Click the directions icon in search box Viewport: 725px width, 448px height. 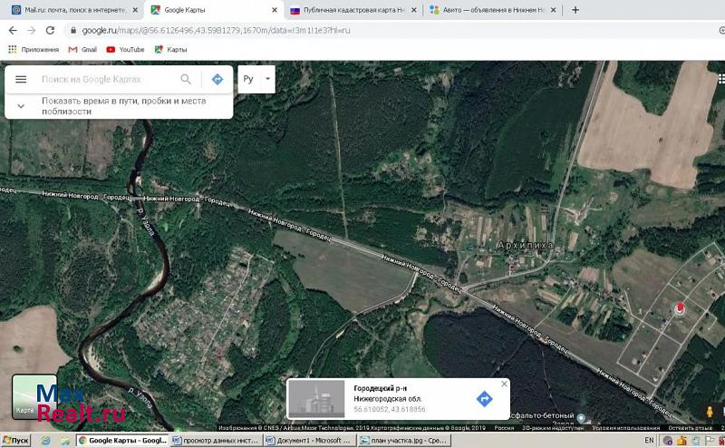217,80
